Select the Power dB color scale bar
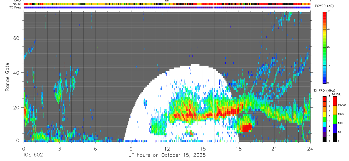This screenshot has height=161, width=349. 325,47
